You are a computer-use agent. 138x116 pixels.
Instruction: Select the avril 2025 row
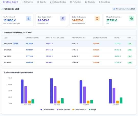coord(69,50)
